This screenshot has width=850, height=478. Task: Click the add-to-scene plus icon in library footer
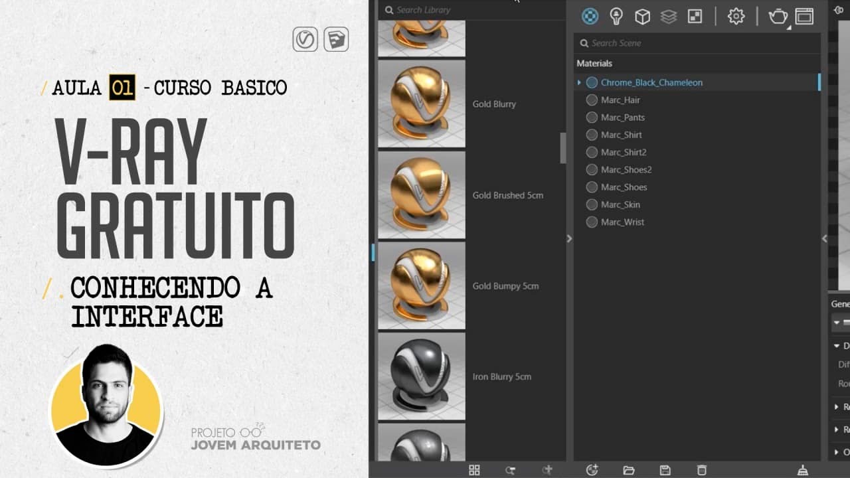(547, 470)
